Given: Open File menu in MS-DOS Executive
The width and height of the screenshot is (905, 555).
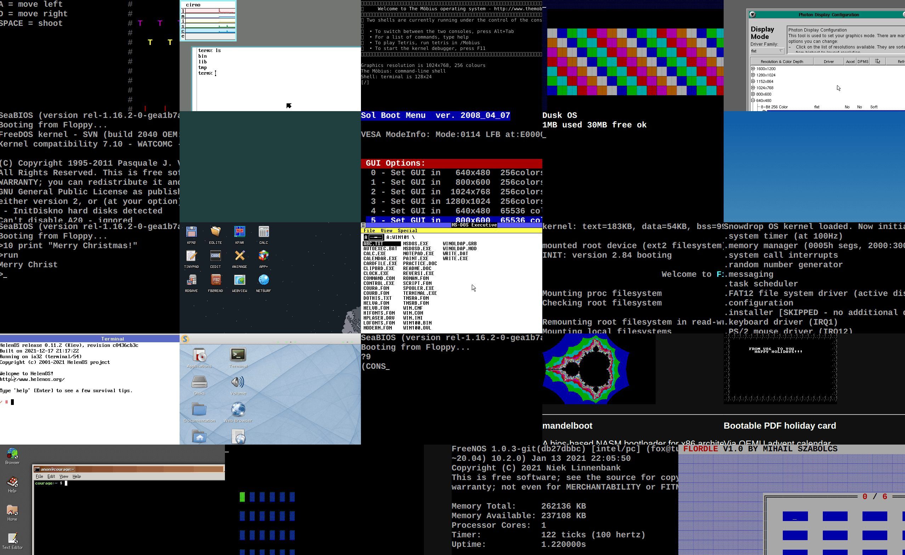Looking at the screenshot, I should pos(369,230).
